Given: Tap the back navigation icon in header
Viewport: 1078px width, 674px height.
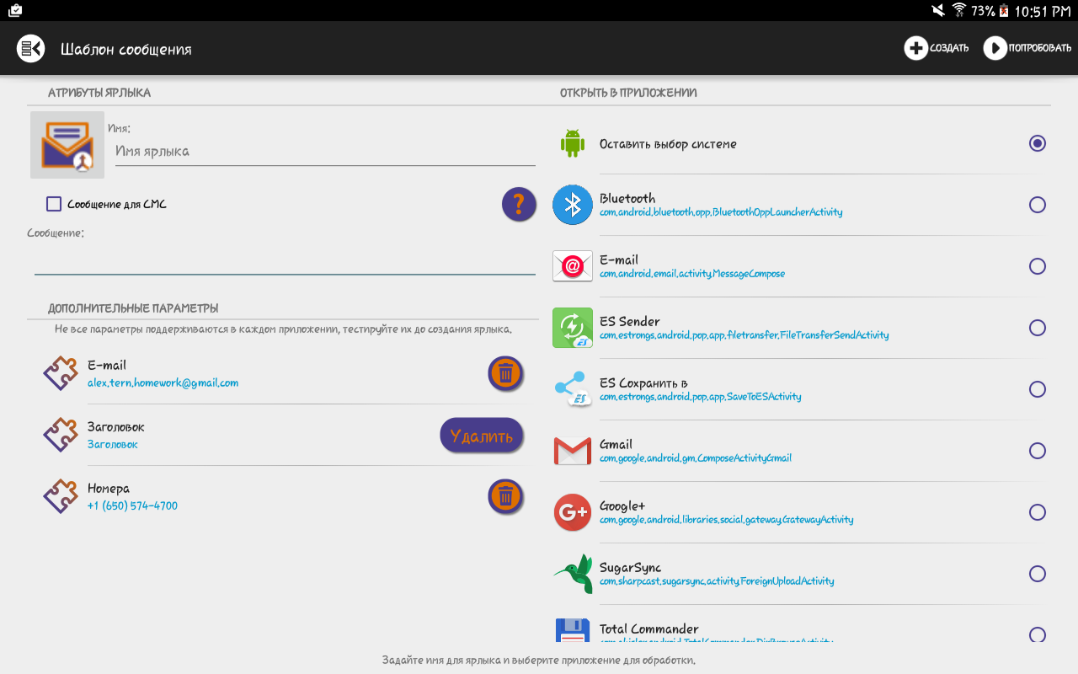Looking at the screenshot, I should 30,48.
